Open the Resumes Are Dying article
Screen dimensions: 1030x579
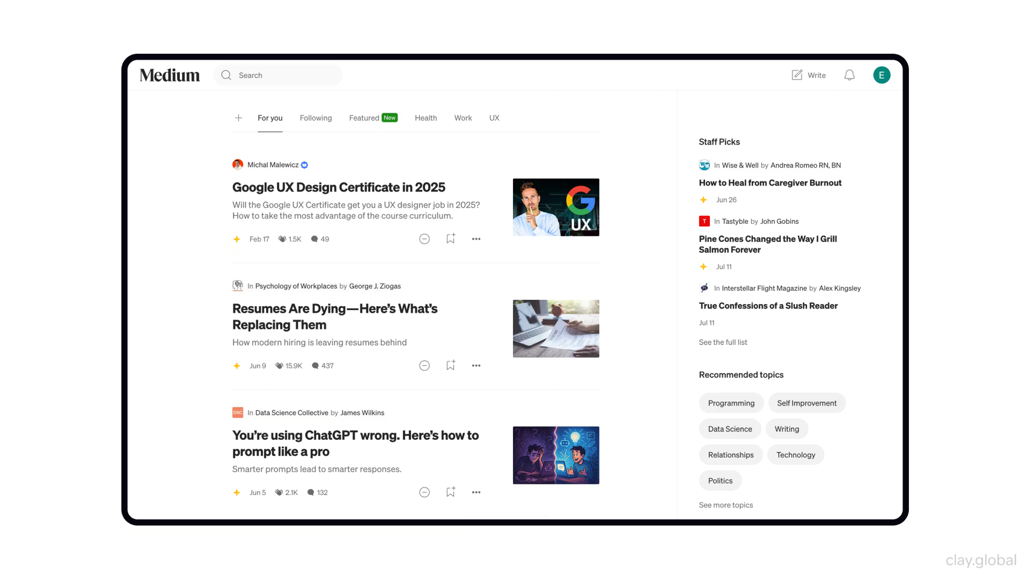coord(335,317)
